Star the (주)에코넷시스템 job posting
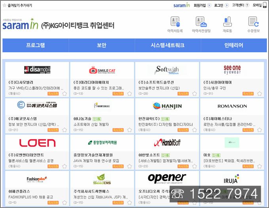 click(64, 130)
